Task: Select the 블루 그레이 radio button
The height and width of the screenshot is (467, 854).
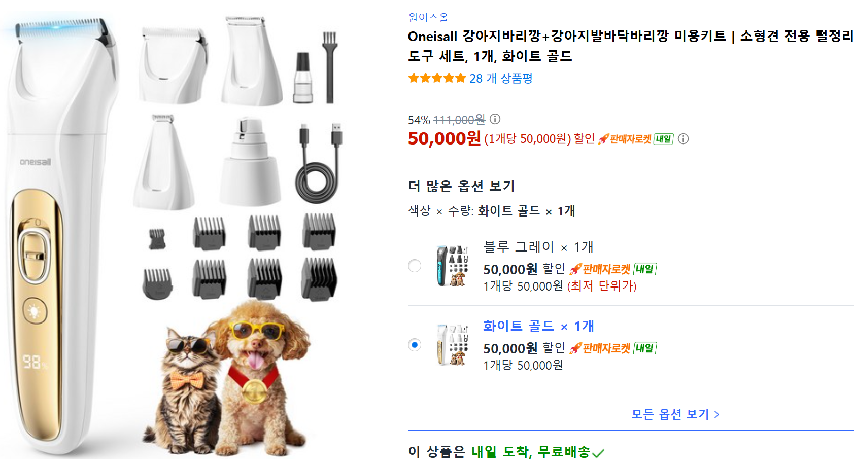Action: pos(415,266)
